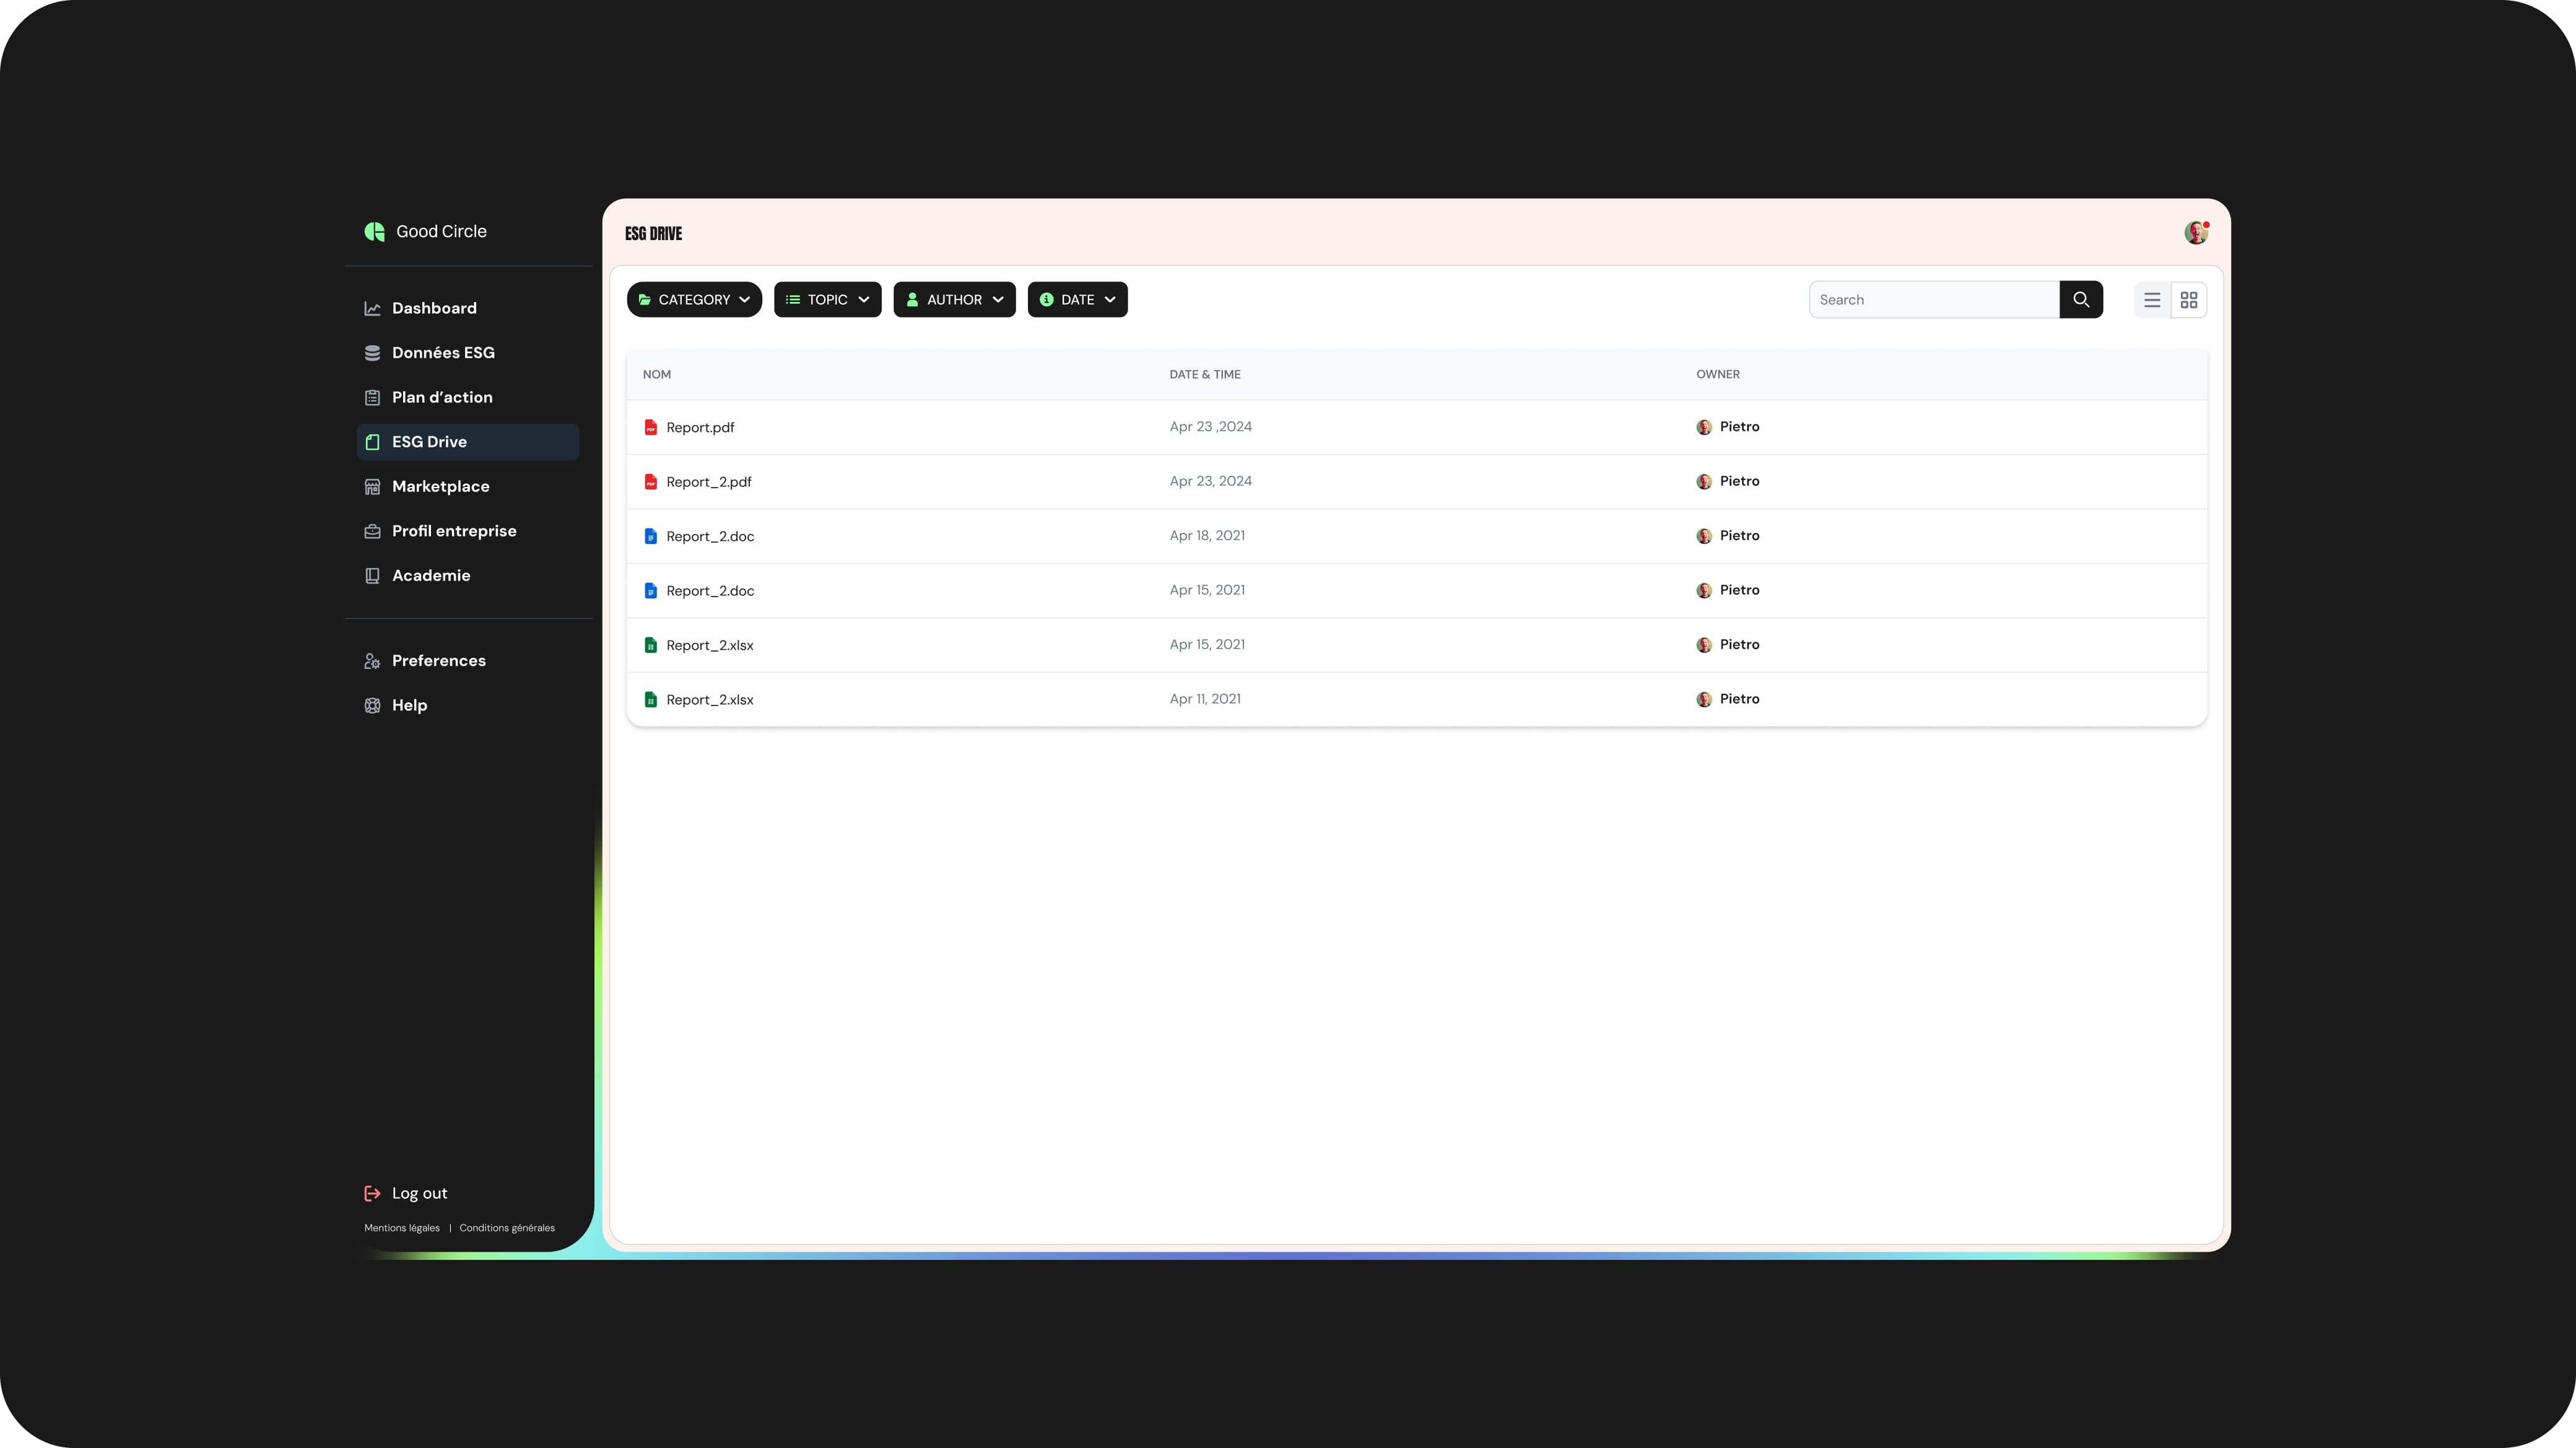
Task: Open the TOPIC filter dropdown
Action: pos(827,300)
